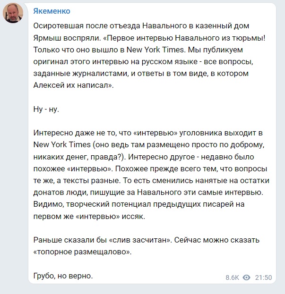This screenshot has height=294, width=285.
Task: Click the word "Видимо," starting a sentence
Action: pyautogui.click(x=48, y=204)
